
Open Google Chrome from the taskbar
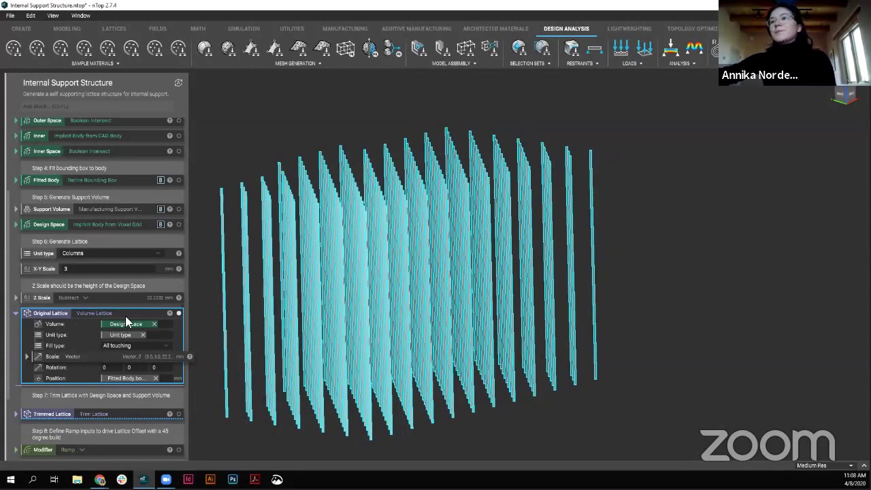pyautogui.click(x=100, y=480)
